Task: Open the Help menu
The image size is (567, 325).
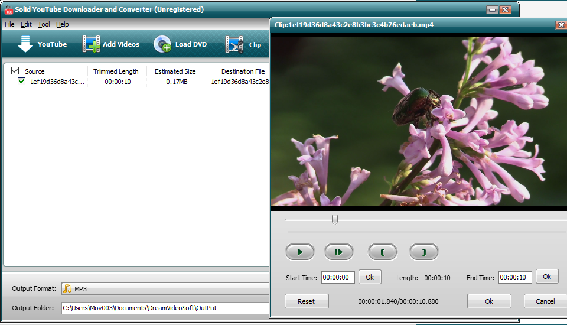Action: pyautogui.click(x=62, y=24)
